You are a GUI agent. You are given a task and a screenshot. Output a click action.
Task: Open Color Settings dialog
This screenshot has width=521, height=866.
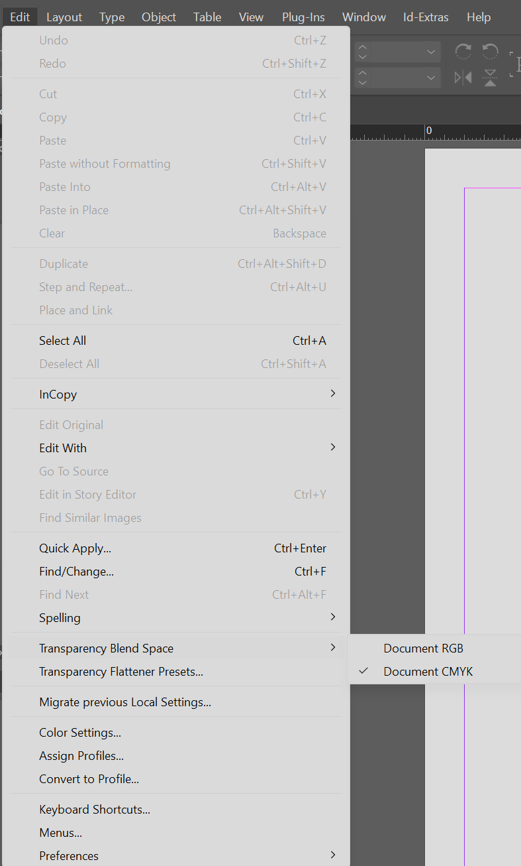point(79,733)
